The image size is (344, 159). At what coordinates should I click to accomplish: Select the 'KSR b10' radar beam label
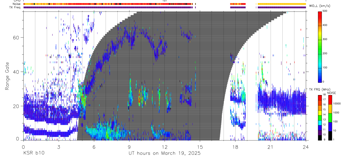click(34, 153)
